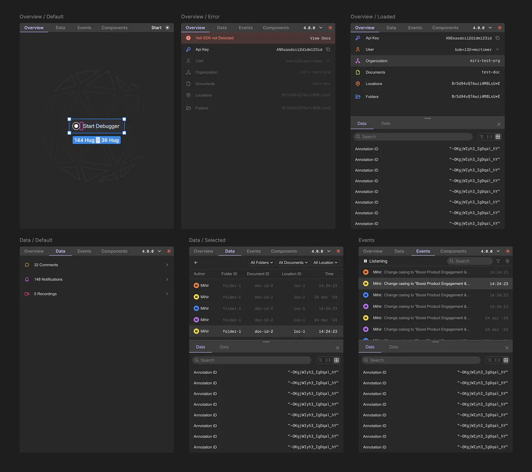Select the highlighted 14:24:23 event row in the Events frame
The height and width of the screenshot is (472, 532).
[x=436, y=284]
